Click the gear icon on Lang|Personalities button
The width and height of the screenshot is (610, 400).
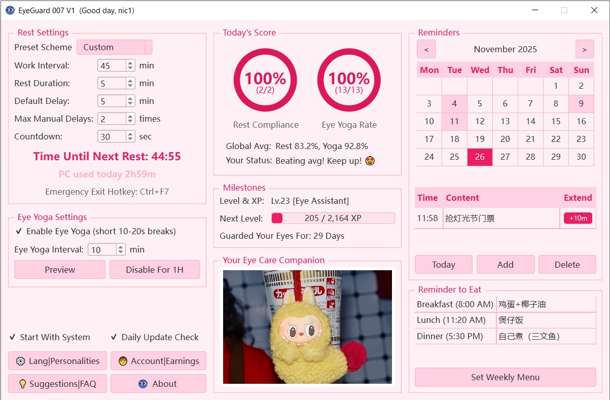click(20, 361)
